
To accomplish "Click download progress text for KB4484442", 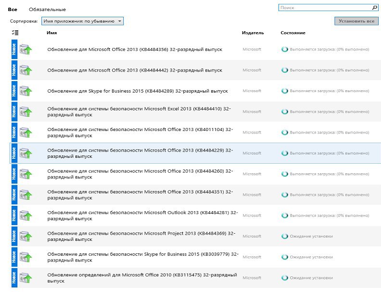I will [329, 71].
